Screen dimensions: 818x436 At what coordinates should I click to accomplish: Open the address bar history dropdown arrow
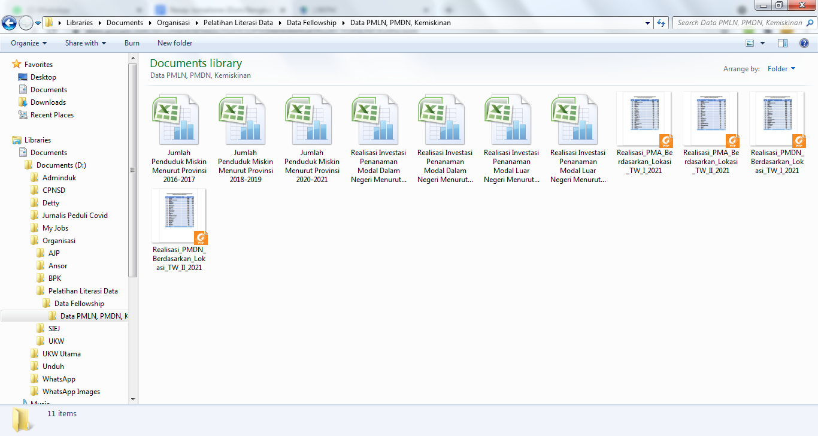(648, 23)
